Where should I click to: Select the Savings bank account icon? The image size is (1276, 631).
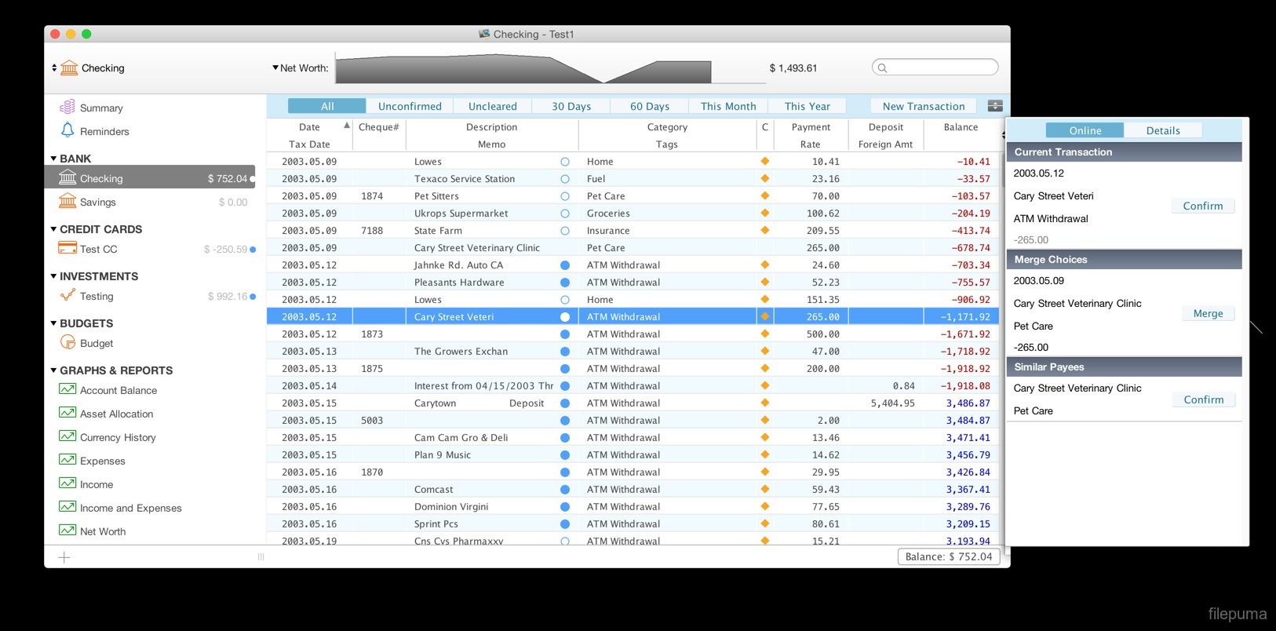click(67, 201)
